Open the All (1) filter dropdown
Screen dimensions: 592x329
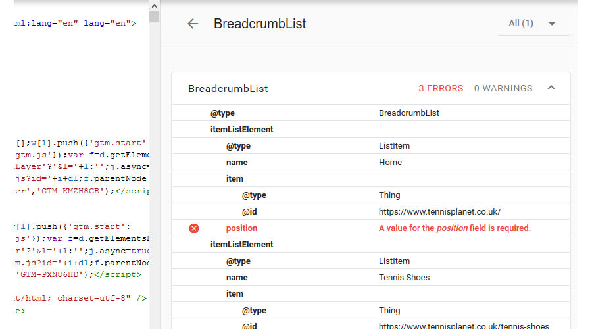[x=533, y=24]
